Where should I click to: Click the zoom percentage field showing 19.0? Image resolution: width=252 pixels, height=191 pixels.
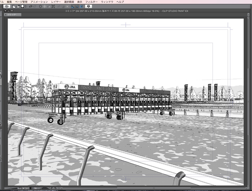point(19,188)
